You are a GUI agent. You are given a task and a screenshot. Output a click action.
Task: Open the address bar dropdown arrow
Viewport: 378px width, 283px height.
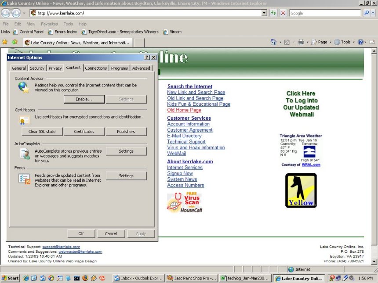[264, 13]
